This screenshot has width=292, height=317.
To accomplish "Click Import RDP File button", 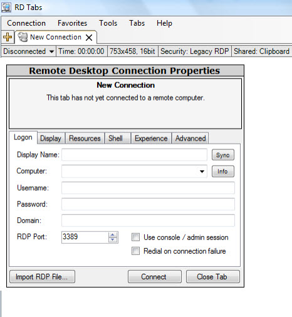I will [42, 277].
